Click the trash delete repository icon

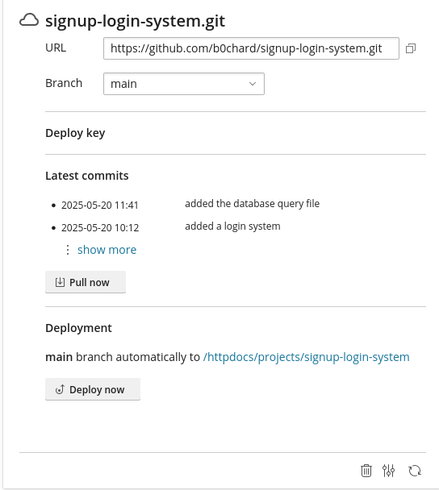click(x=366, y=471)
